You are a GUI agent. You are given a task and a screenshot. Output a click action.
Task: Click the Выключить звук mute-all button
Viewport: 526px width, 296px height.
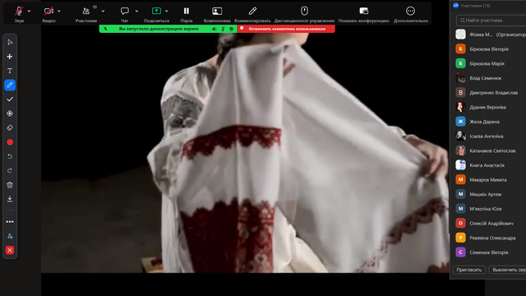pos(507,270)
